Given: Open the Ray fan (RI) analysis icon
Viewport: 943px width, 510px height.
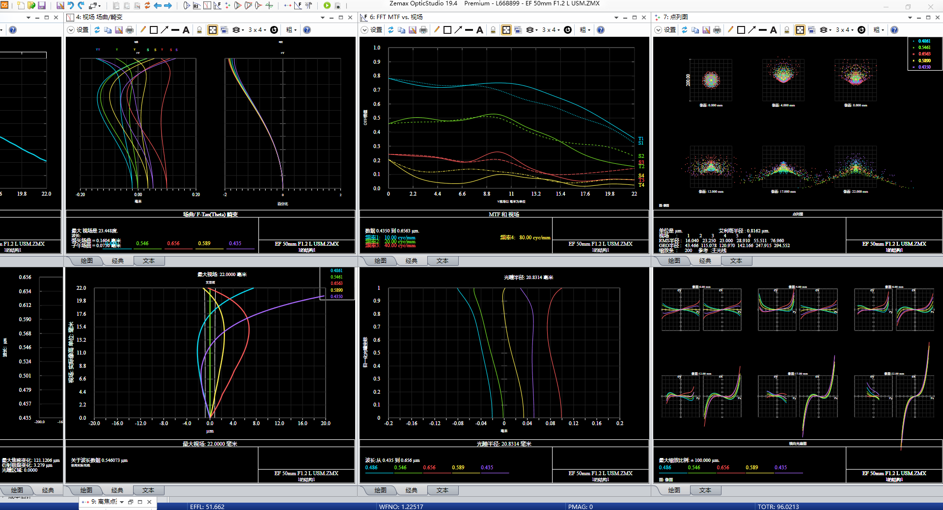Looking at the screenshot, I should pos(196,5).
